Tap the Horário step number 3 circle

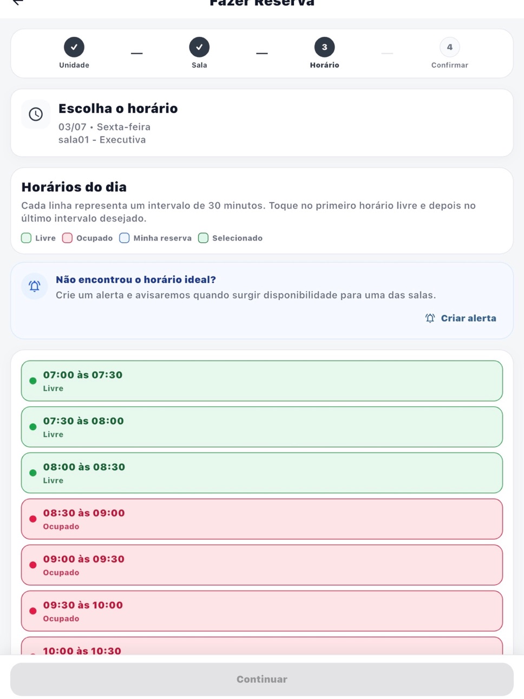pos(324,47)
